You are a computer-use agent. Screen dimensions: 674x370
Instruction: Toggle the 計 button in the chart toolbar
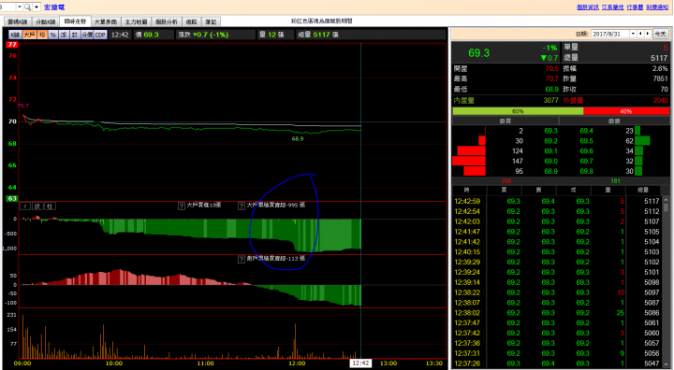[74, 35]
